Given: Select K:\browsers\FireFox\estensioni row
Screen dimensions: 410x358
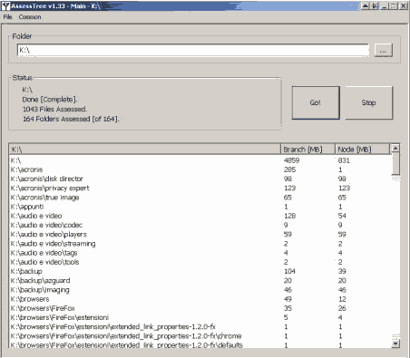Looking at the screenshot, I should click(x=200, y=317).
